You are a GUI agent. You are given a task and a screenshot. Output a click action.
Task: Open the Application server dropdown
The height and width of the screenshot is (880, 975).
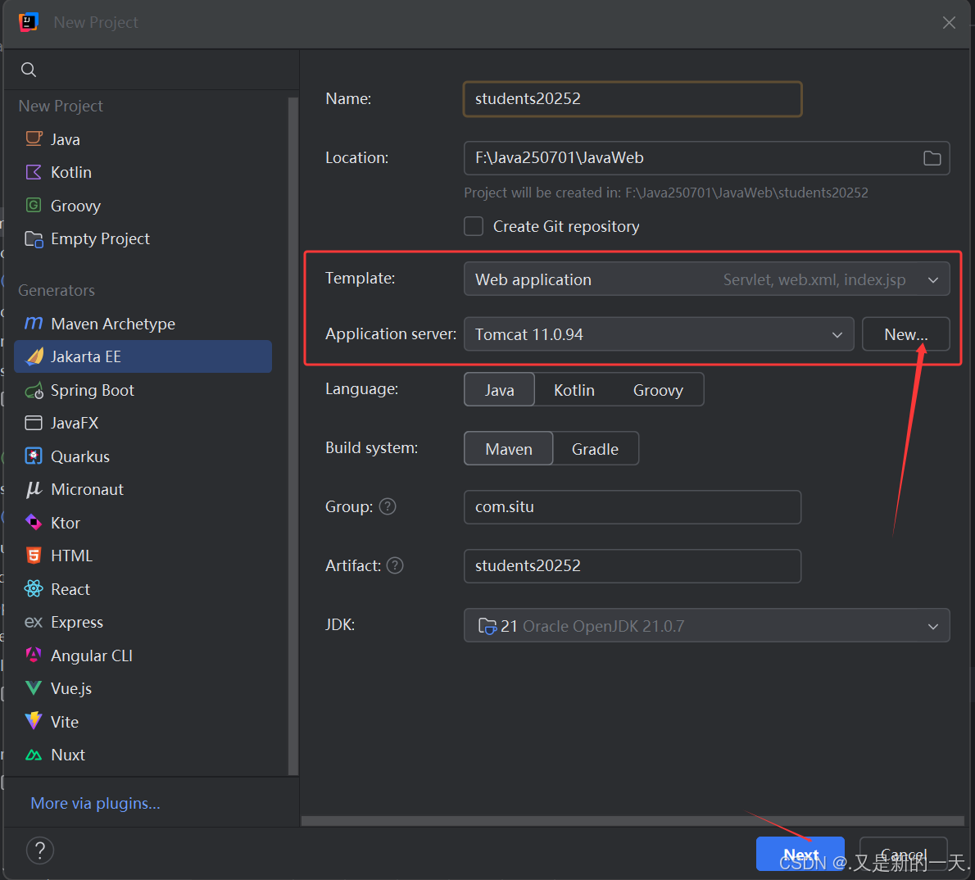click(x=659, y=334)
